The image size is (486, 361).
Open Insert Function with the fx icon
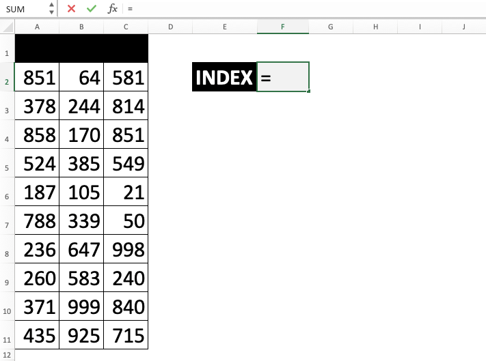click(112, 9)
